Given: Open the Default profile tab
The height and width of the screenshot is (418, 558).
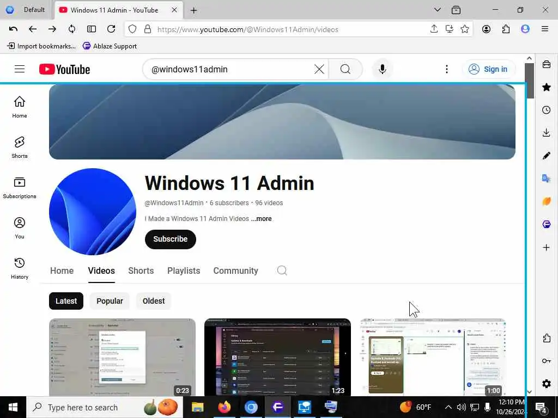Looking at the screenshot, I should (x=26, y=10).
